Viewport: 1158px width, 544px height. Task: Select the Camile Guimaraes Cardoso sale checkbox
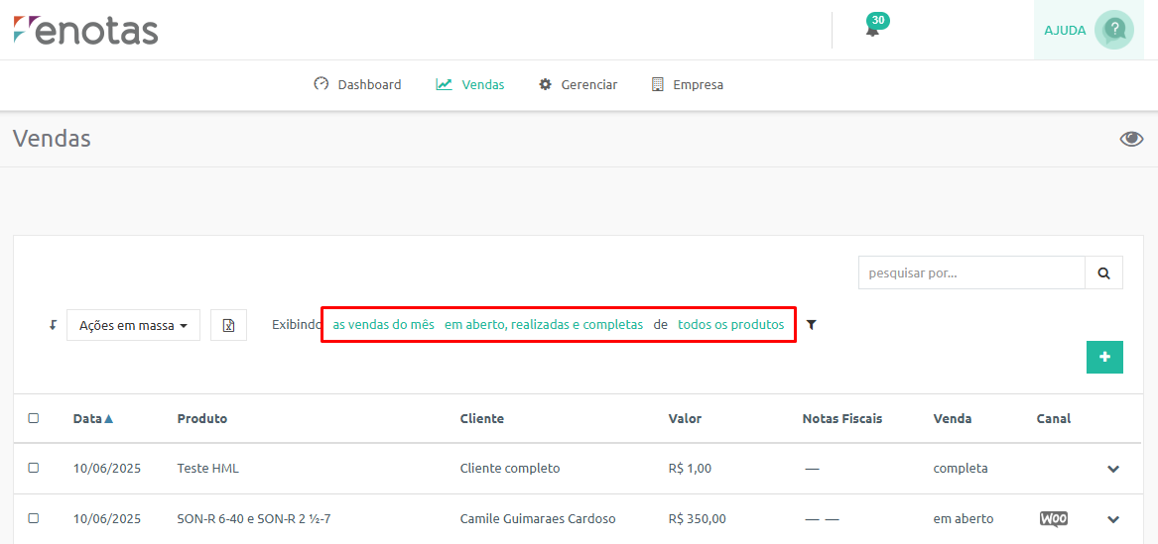(x=33, y=518)
